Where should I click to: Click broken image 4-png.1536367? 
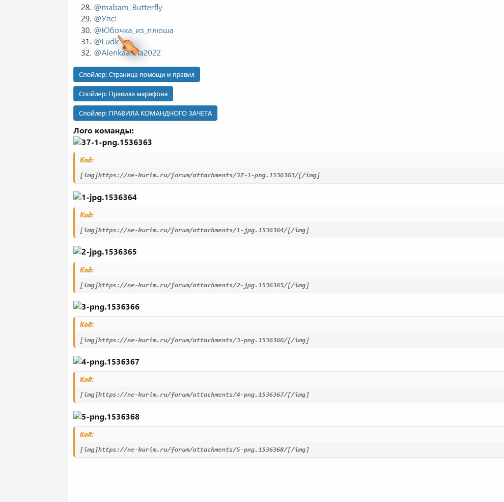coord(106,361)
